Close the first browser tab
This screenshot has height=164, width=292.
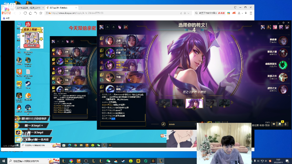[43, 8]
